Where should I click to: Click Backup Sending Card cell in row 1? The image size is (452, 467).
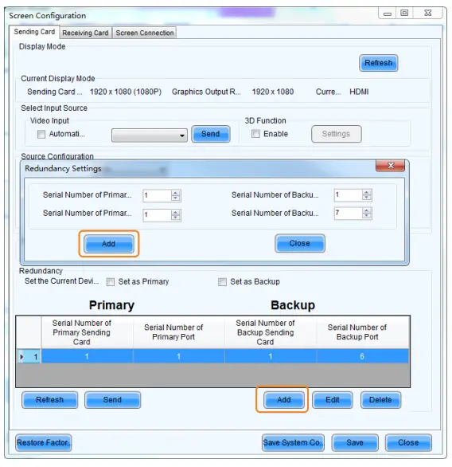coord(271,356)
